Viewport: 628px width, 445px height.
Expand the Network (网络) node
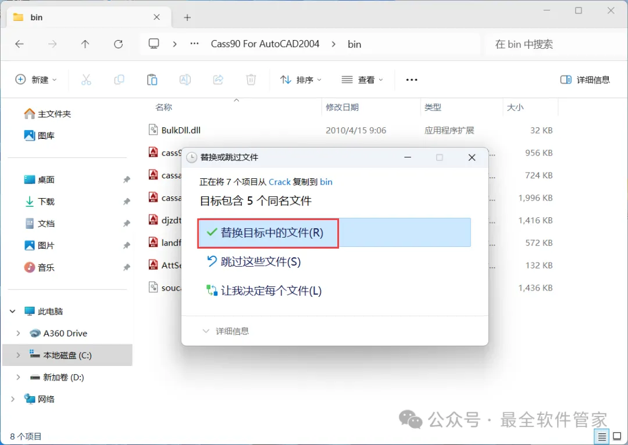coord(12,399)
